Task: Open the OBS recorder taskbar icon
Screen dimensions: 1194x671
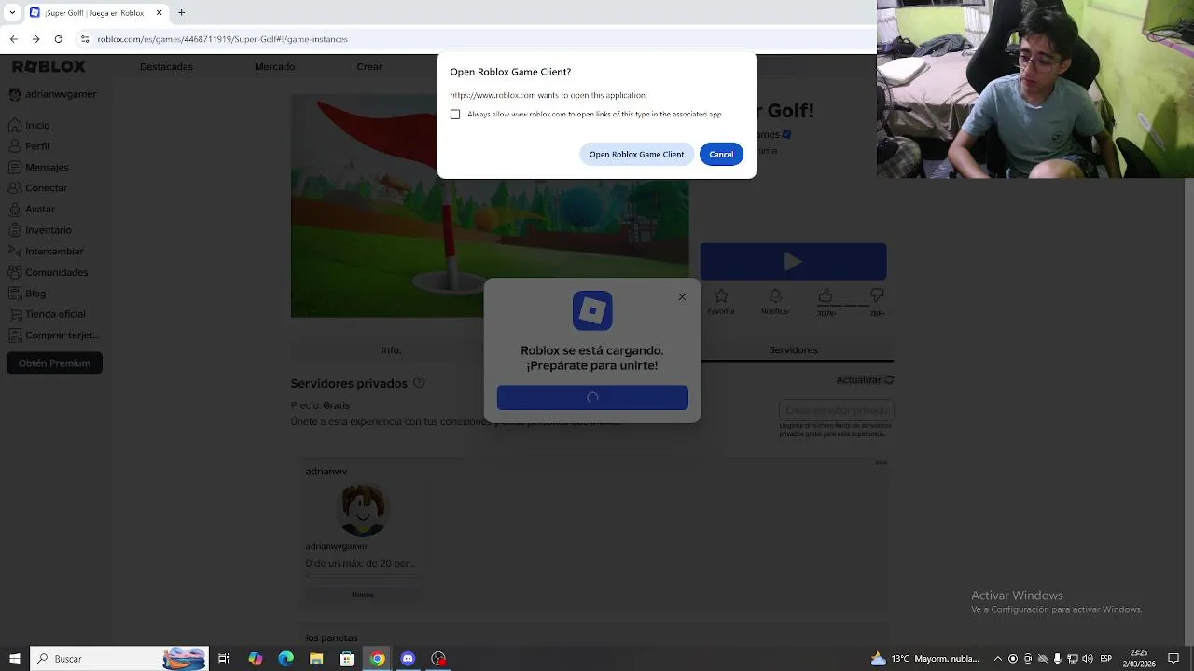Action: point(438,659)
